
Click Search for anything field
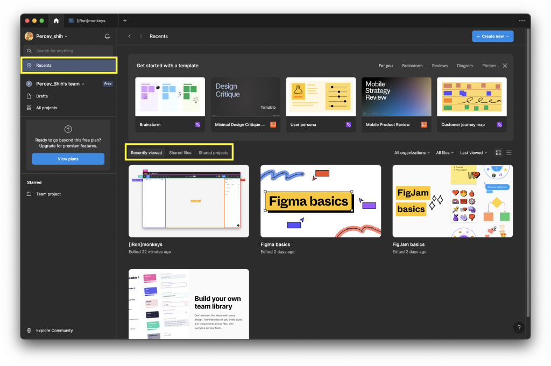coord(68,51)
